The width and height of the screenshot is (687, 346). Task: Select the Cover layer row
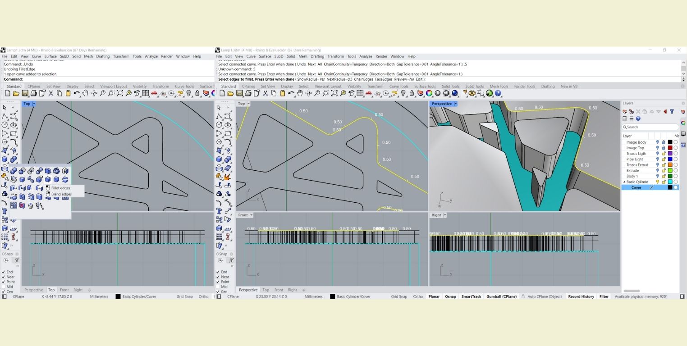click(x=650, y=187)
